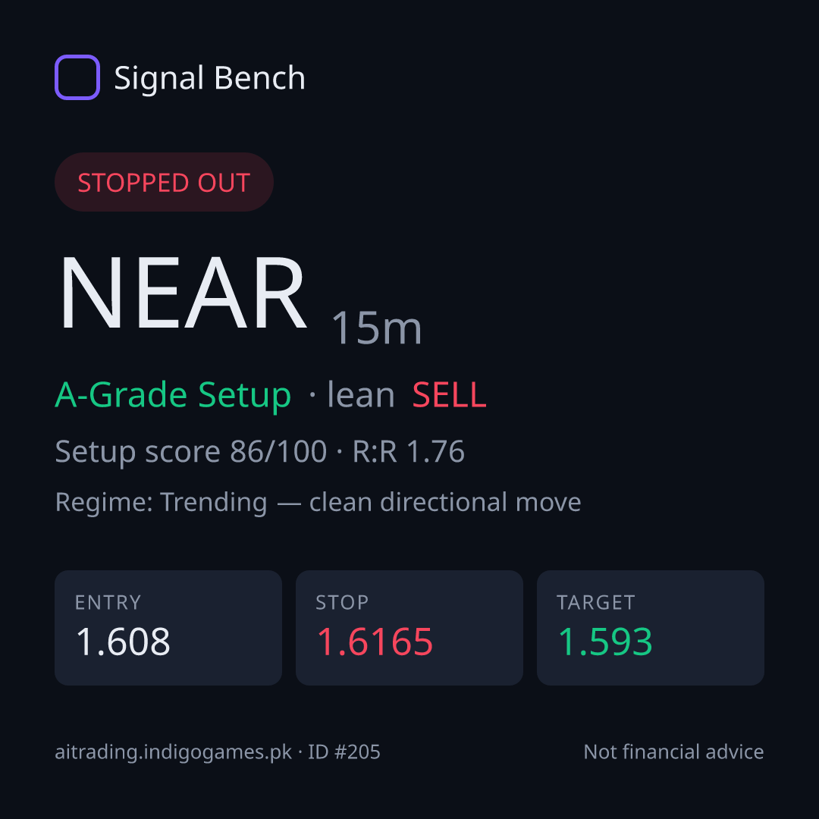
Task: Click the Setup score 86/100 text
Action: (x=190, y=452)
